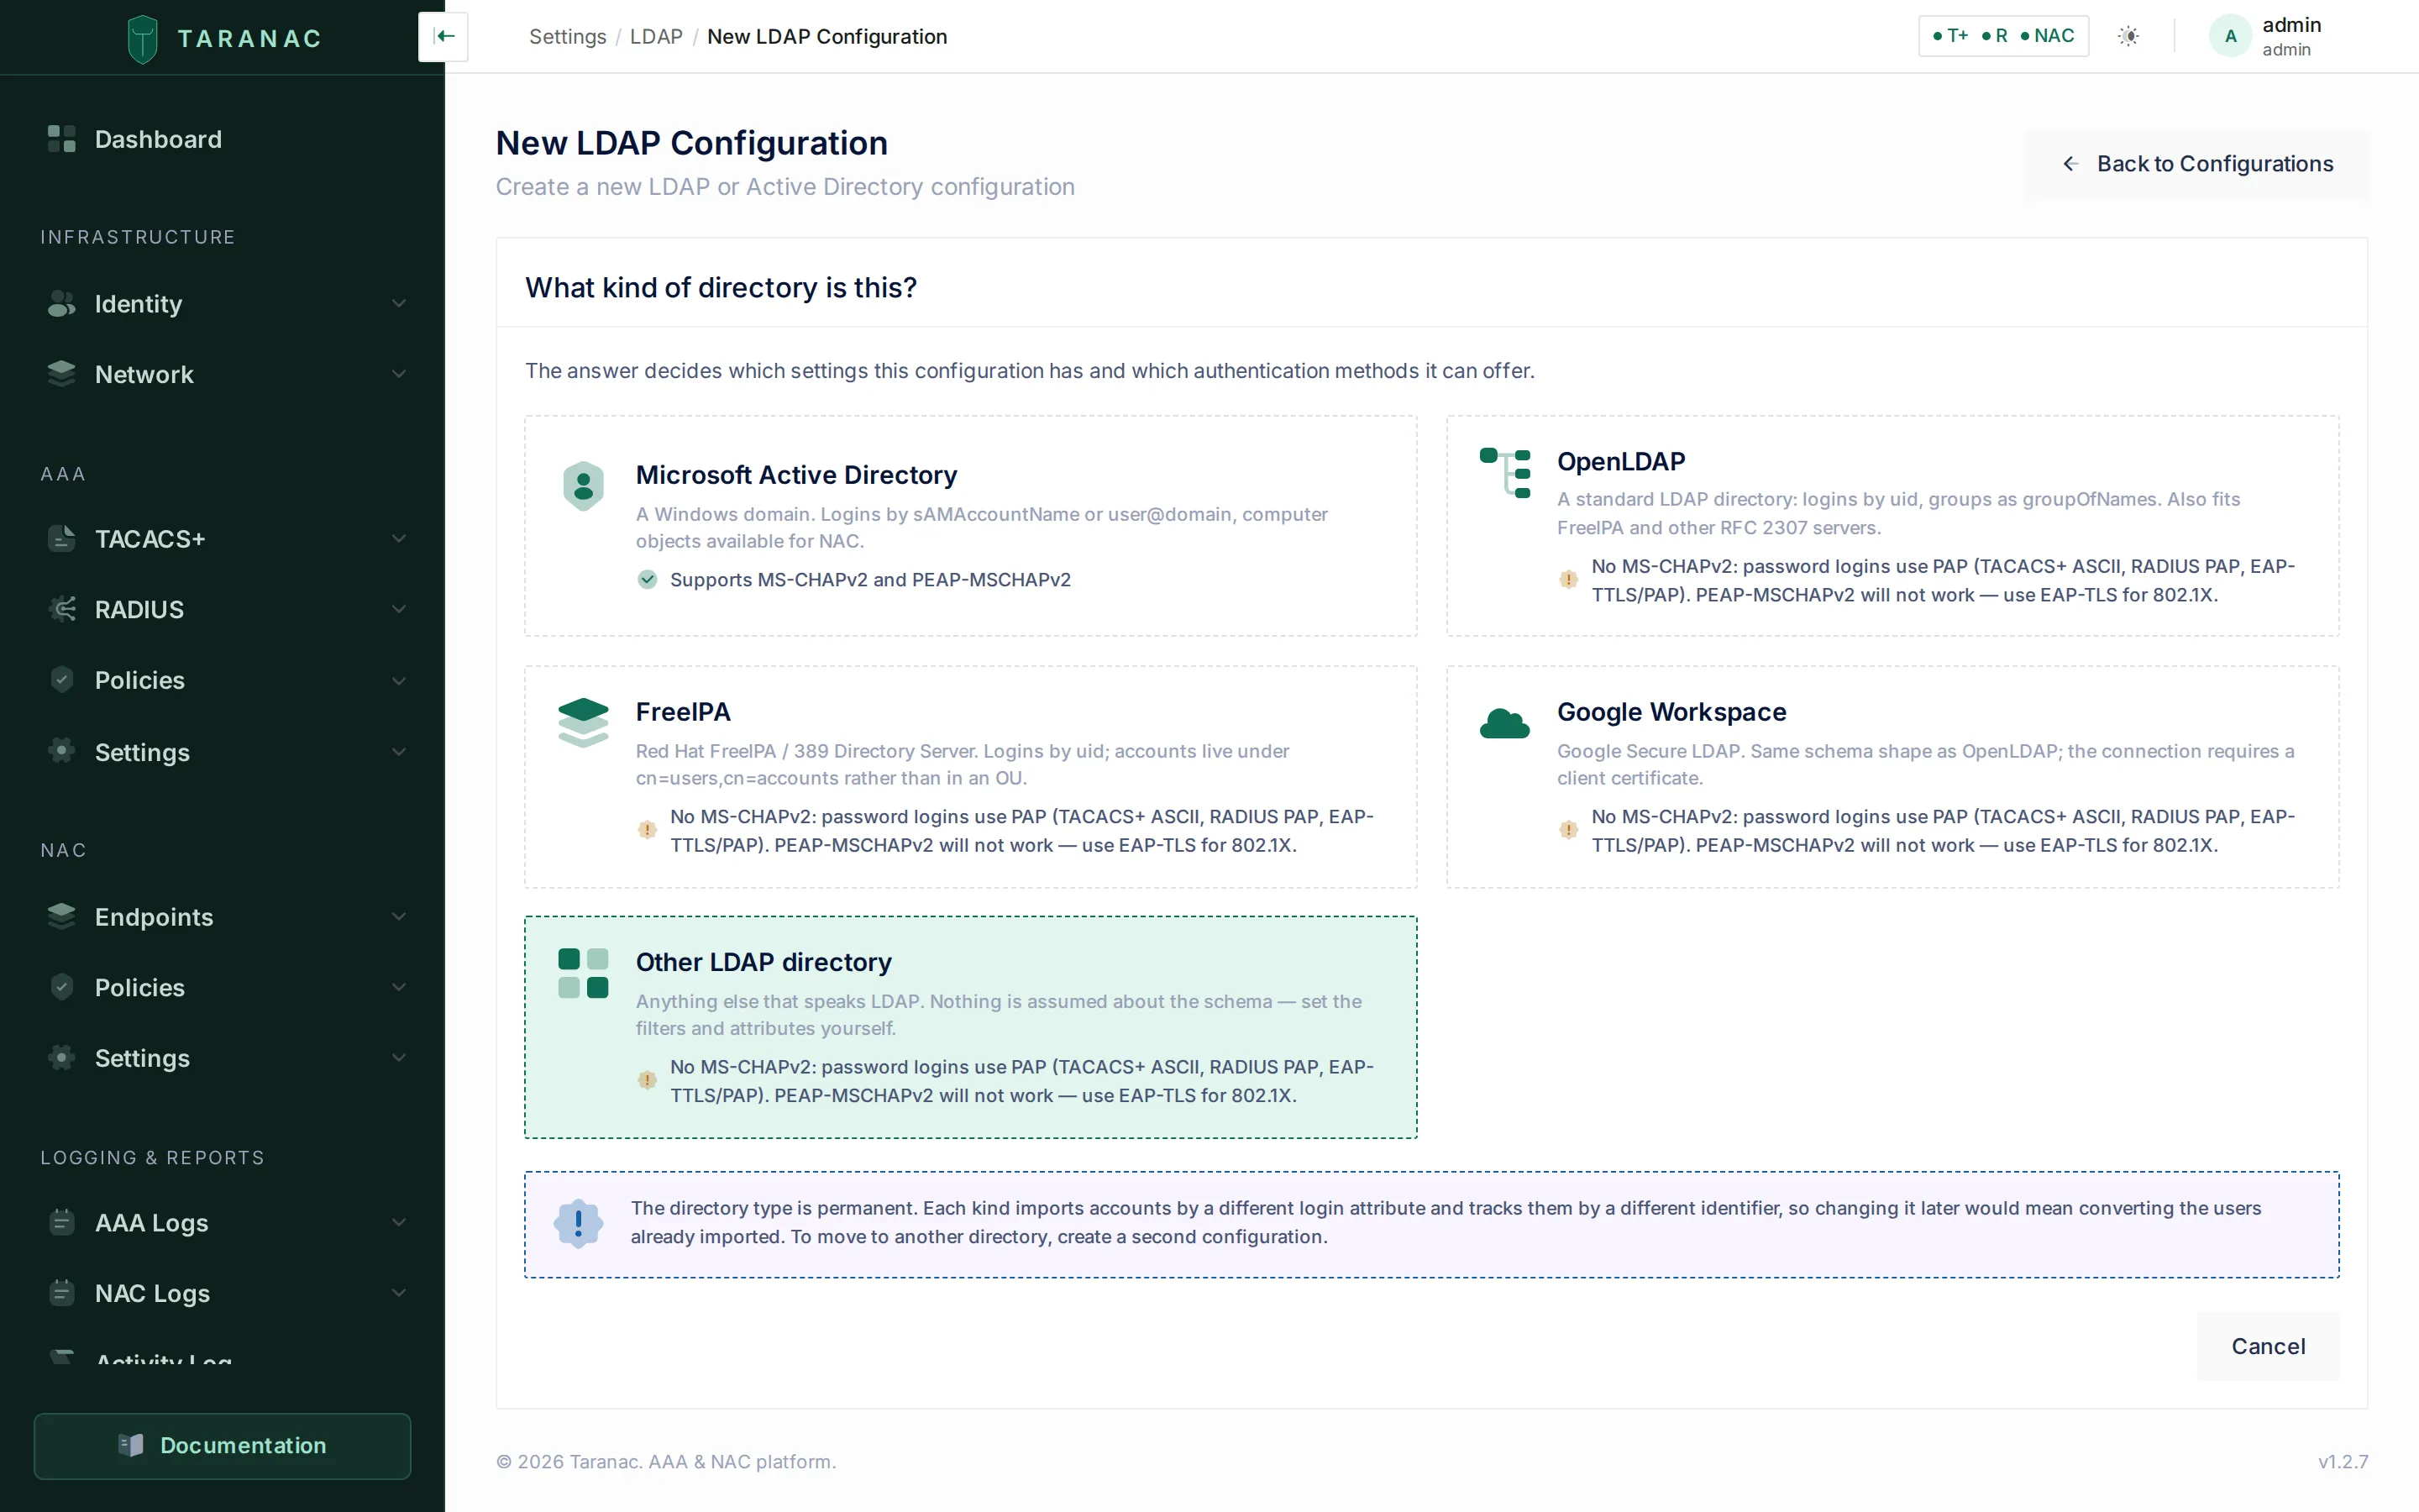The image size is (2419, 1512).
Task: Click the OpenLDAP No MS-CHAPv2 warning icon
Action: click(1568, 580)
